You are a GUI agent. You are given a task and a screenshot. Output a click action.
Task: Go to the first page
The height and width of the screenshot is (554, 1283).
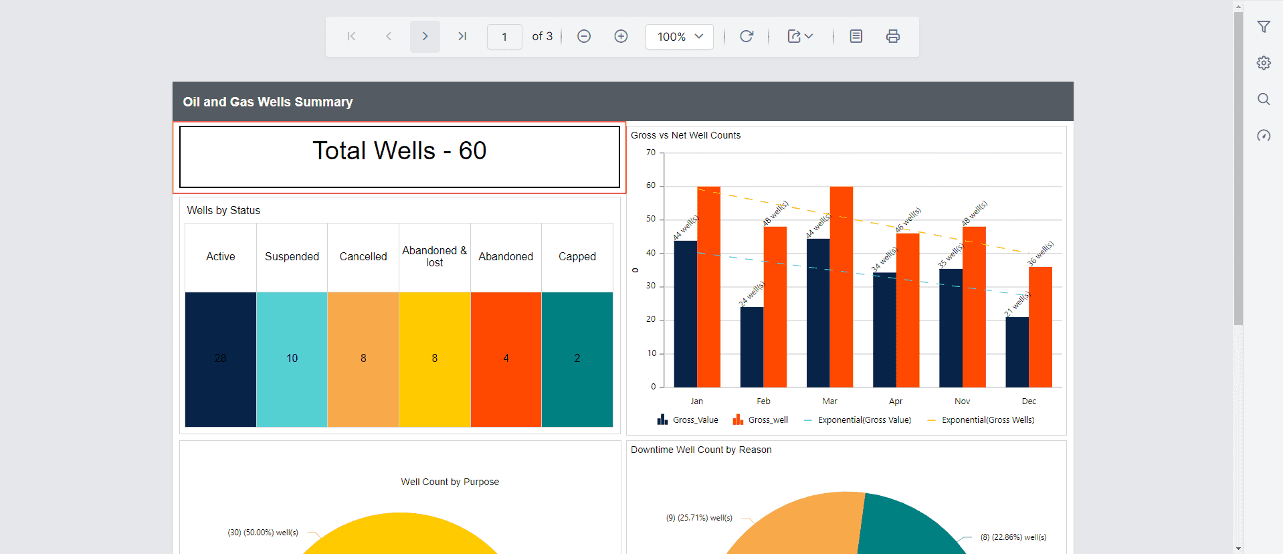[x=351, y=36]
